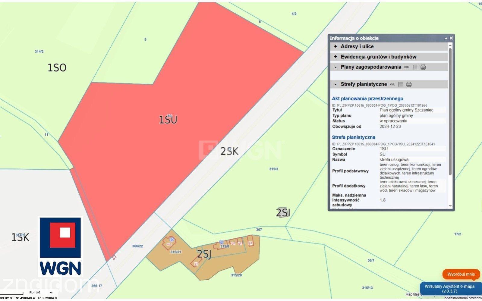
Task: Collapse the Strefy planistyczne section
Action: (335, 84)
